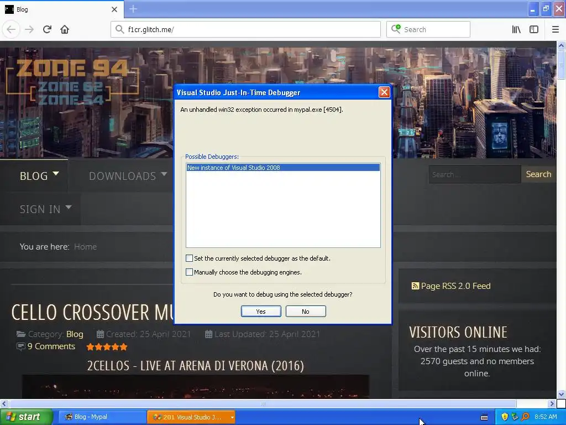Expand the Visual Studio taskbar group arrow
This screenshot has height=425, width=566.
[x=232, y=417]
